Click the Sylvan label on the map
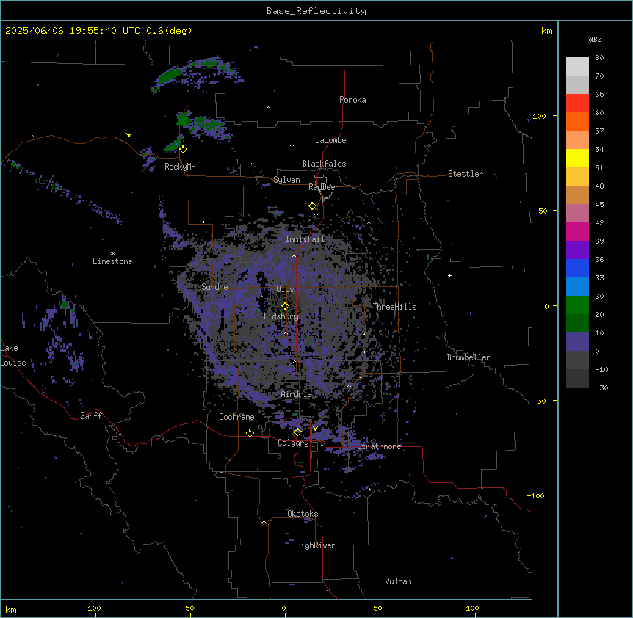 pos(286,180)
